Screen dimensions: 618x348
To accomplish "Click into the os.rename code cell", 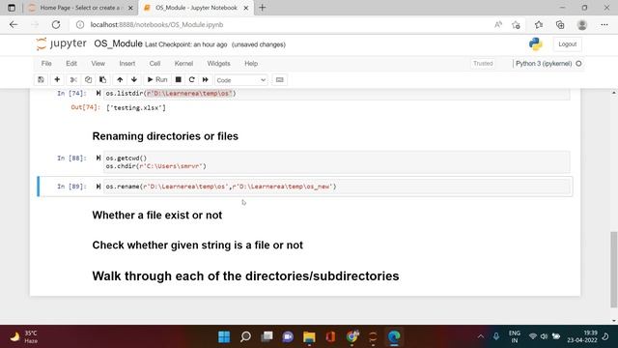I will (337, 187).
